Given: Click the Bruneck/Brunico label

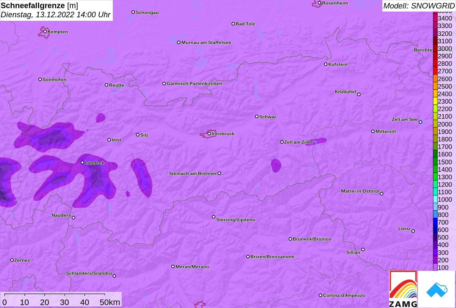Looking at the screenshot, I should [312, 239].
